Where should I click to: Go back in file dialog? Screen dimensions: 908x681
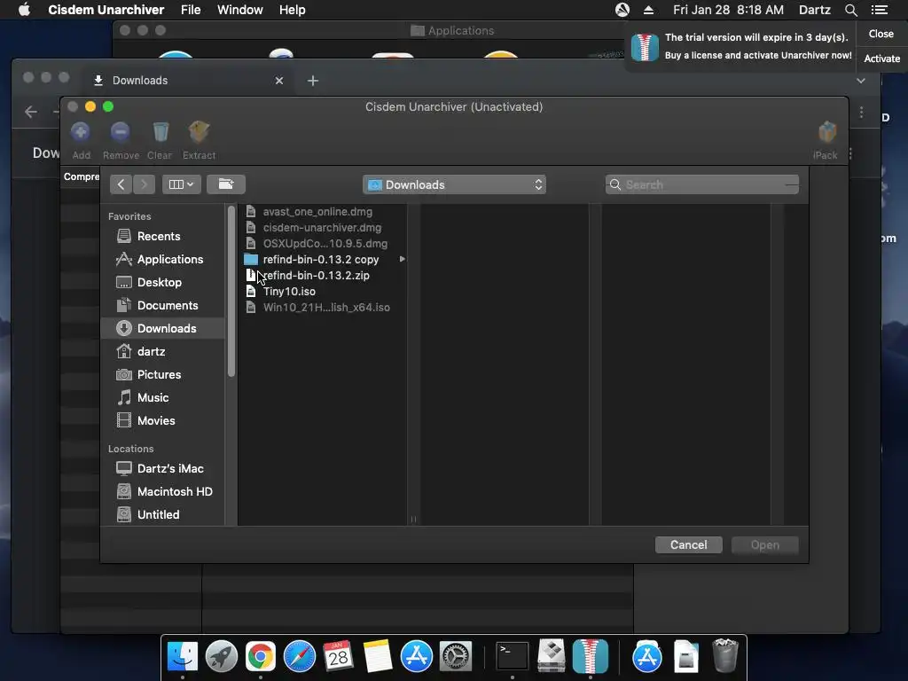click(121, 184)
